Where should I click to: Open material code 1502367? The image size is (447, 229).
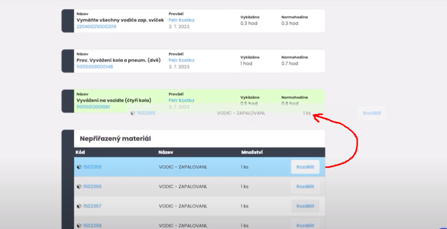pos(92,206)
